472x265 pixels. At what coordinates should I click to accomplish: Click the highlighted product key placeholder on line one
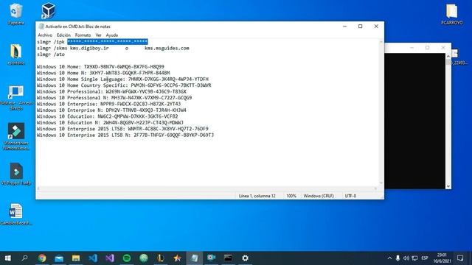(x=108, y=42)
